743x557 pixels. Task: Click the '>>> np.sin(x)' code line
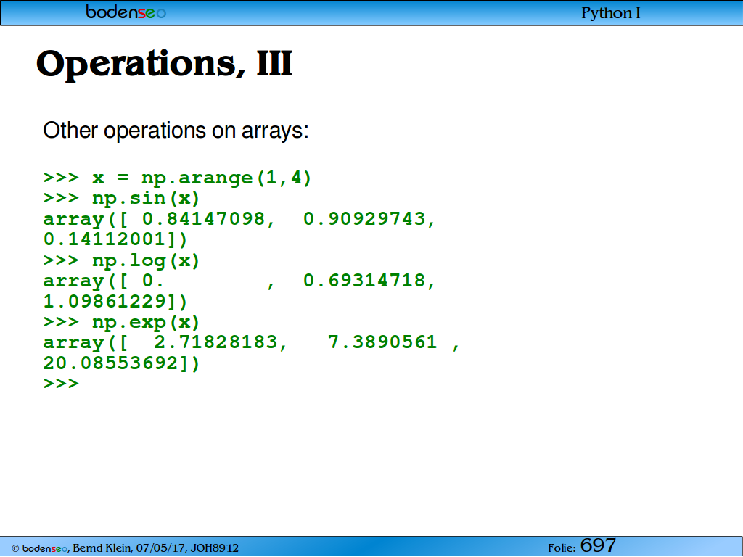pos(121,199)
